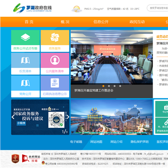Click the 粤ICP备19055111号 link
168x168 pixels.
click(91, 154)
